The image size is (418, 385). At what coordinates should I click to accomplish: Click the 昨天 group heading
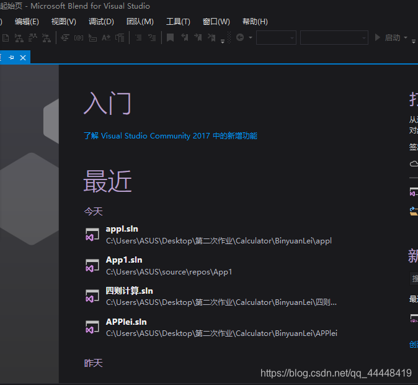click(x=93, y=363)
